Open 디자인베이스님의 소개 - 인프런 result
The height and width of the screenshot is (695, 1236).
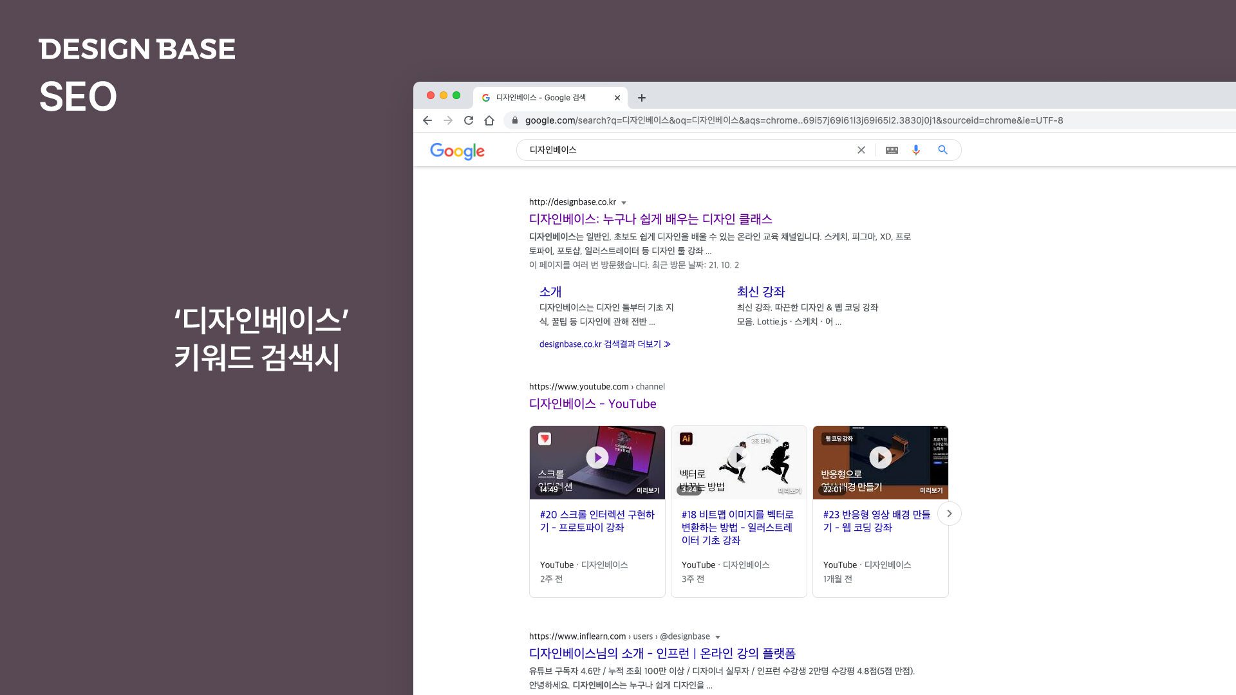click(x=662, y=653)
